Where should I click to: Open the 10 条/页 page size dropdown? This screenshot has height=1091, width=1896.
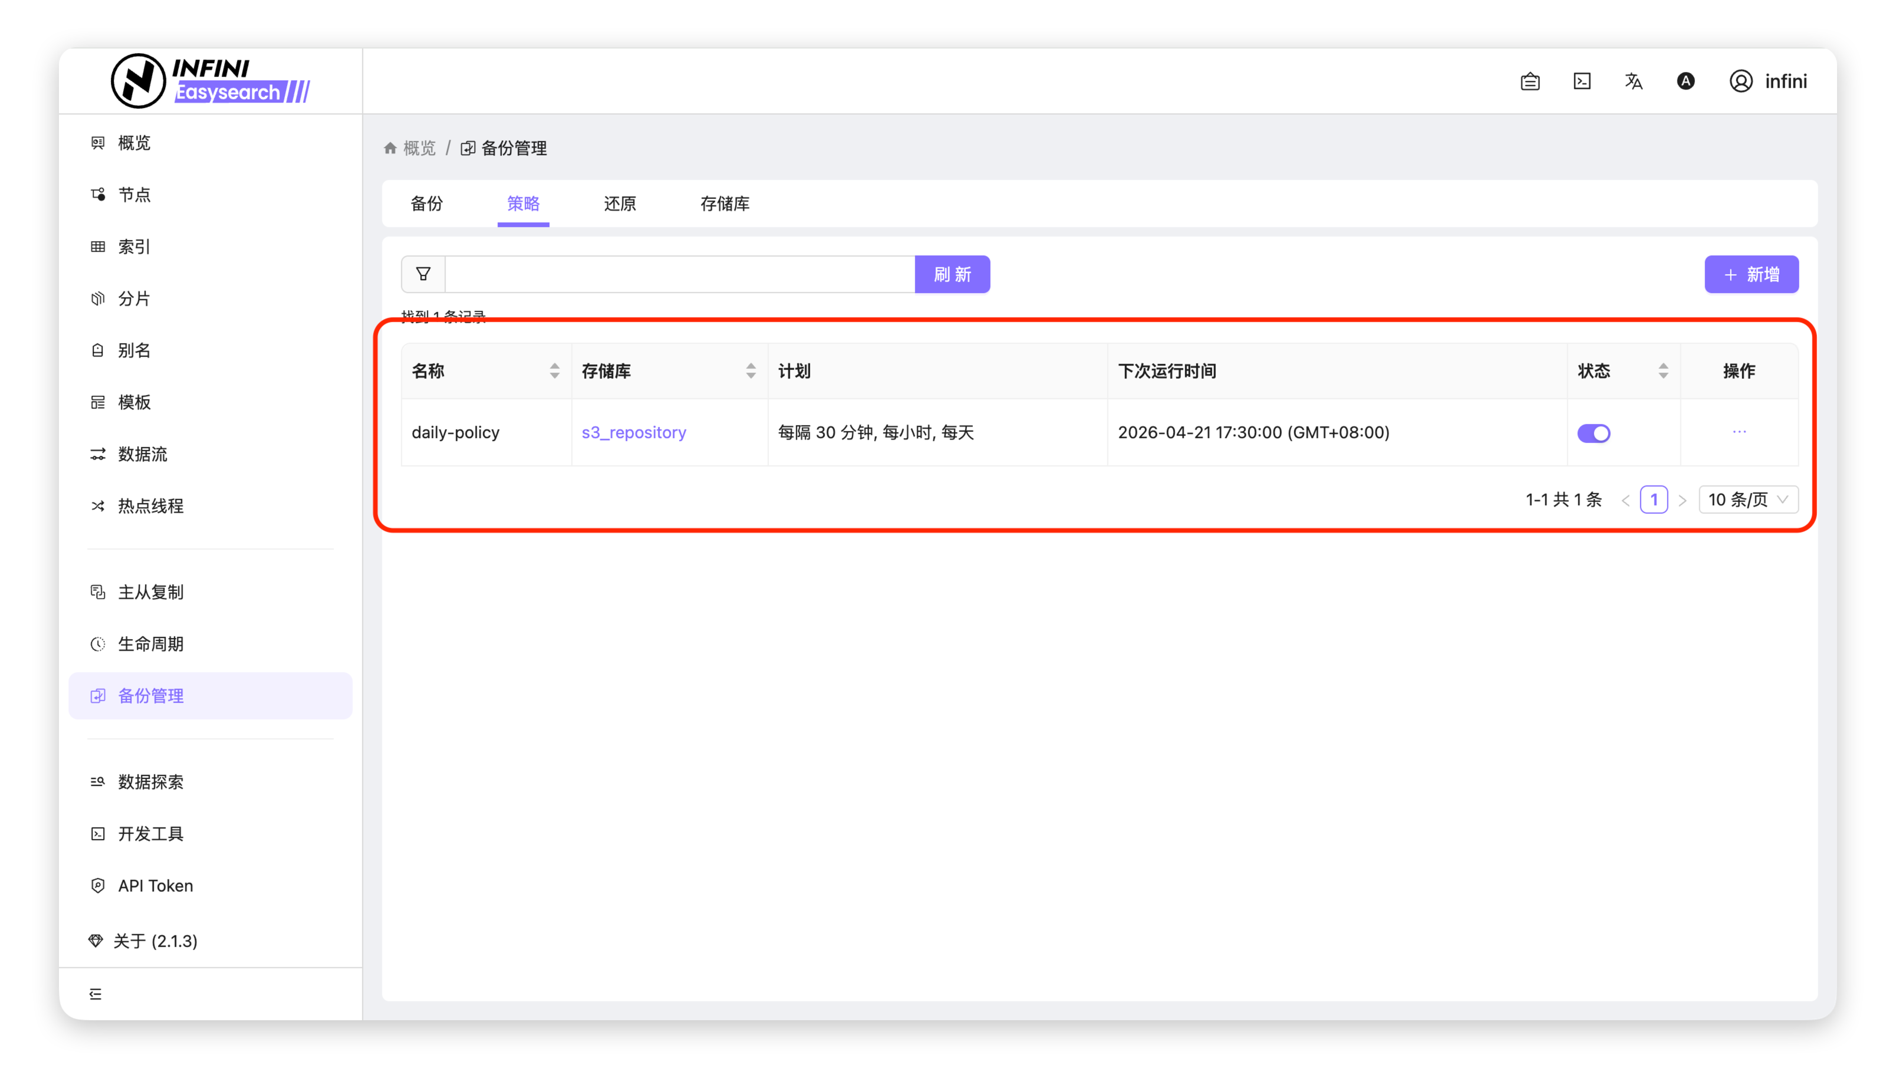click(x=1747, y=500)
